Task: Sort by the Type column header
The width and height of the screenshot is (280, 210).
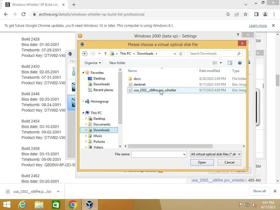Action: pos(235,71)
